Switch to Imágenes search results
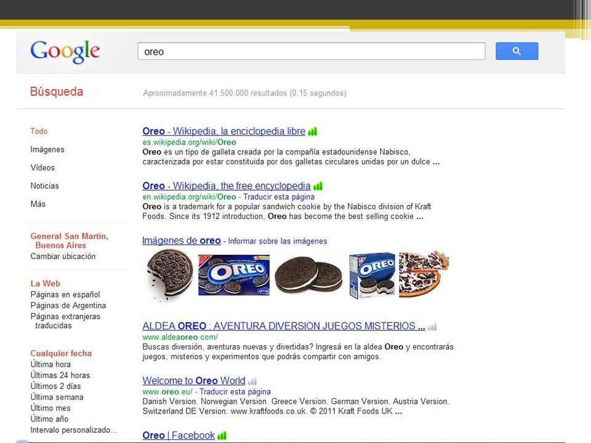Image resolution: width=591 pixels, height=443 pixels. tap(47, 150)
